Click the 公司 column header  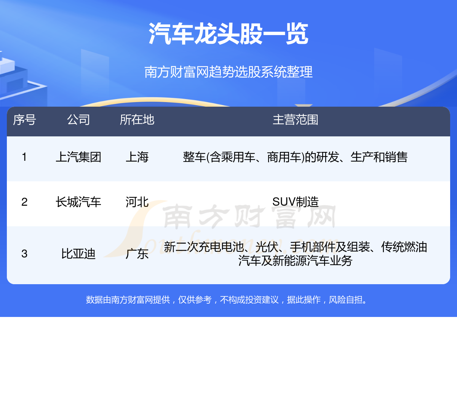click(78, 120)
